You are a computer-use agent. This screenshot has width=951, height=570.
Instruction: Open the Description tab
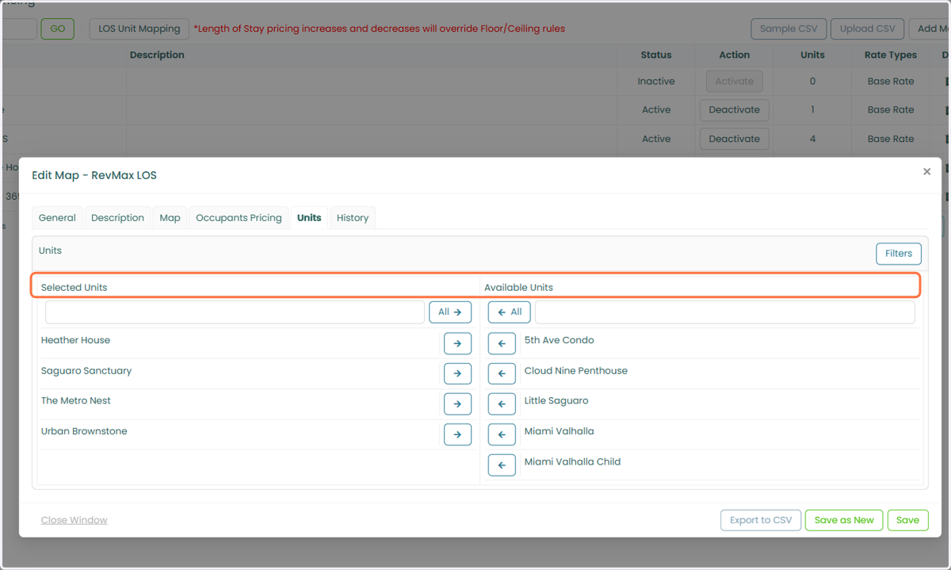click(117, 218)
